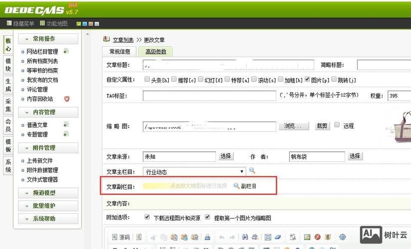411x249 pixels.
Task: Switch to the 常规信息 tab
Action: pyautogui.click(x=119, y=51)
